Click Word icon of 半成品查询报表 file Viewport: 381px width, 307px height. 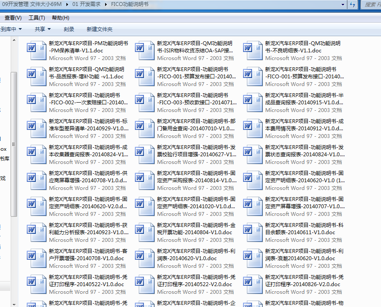[253, 103]
